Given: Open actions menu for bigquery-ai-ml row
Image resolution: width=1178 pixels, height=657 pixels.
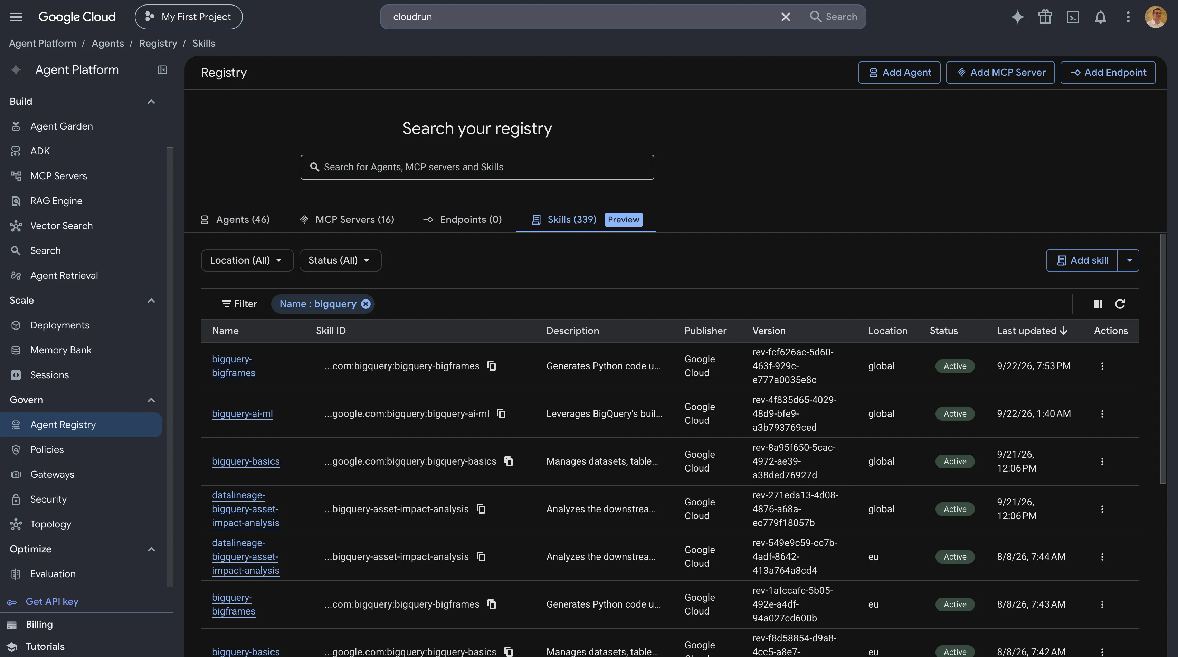Looking at the screenshot, I should point(1102,414).
